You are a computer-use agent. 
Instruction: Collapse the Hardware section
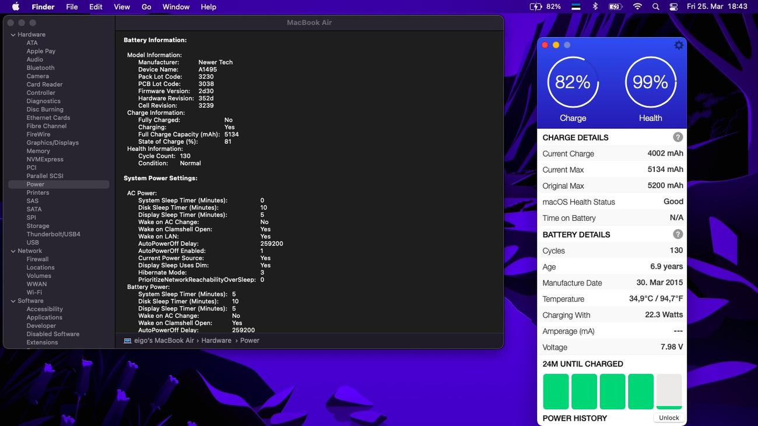tap(13, 34)
